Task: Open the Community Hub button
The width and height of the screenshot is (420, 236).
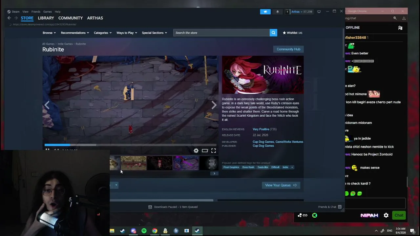Action: click(288, 49)
